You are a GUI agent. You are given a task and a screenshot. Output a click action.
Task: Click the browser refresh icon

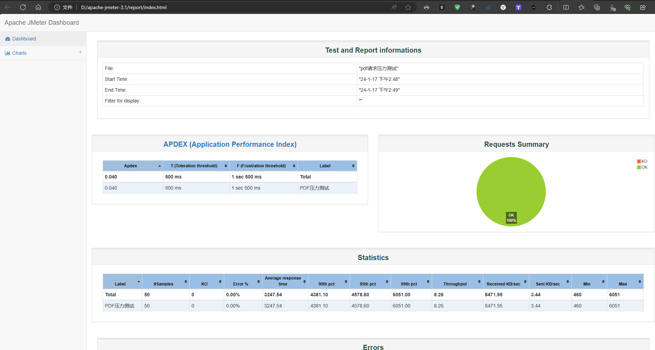coord(23,7)
